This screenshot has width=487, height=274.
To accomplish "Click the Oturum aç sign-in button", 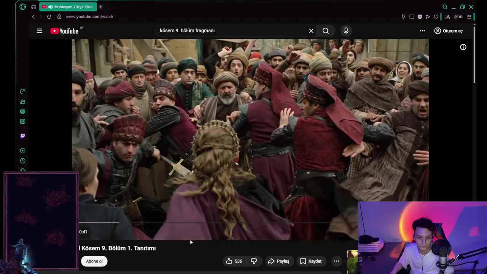I will (449, 31).
